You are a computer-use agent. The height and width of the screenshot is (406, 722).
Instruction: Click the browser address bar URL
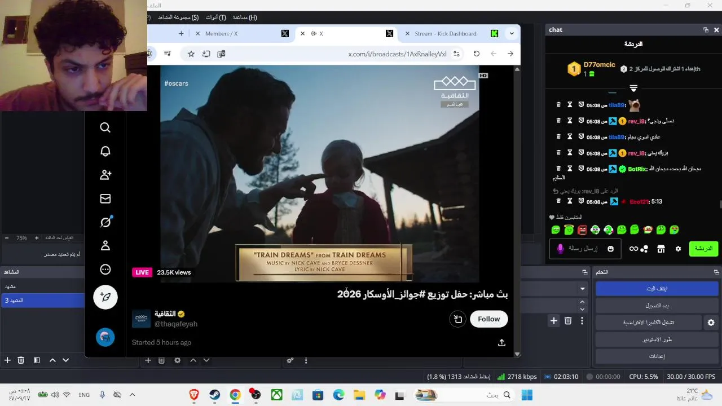point(397,54)
